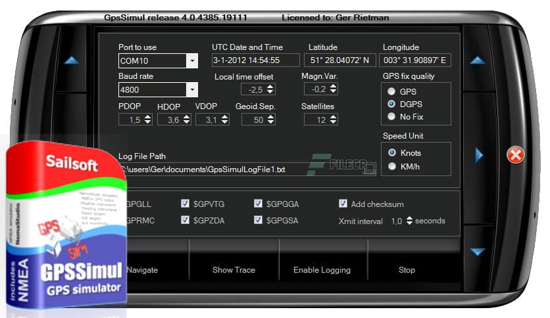Screen dimensions: 550x318
Task: Open the Baud rate 4800 dropdown
Action: coord(192,89)
